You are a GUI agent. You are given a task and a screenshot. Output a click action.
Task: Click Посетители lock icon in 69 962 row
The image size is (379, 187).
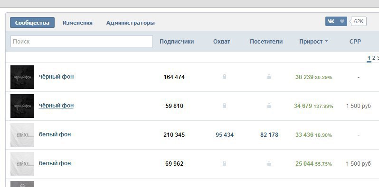[269, 164]
